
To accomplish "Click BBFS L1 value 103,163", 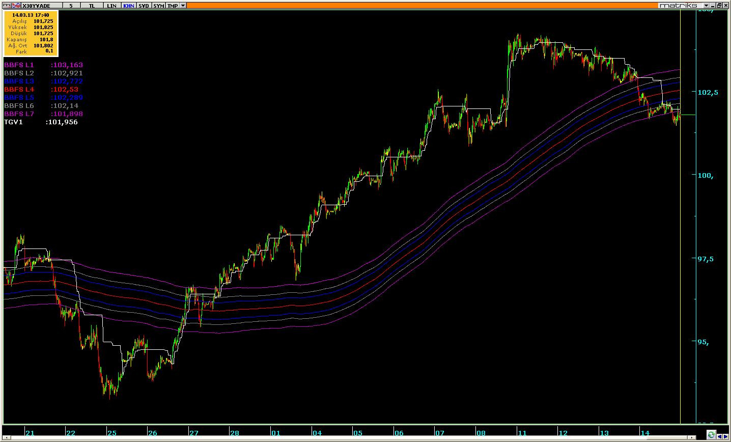I will pos(67,65).
